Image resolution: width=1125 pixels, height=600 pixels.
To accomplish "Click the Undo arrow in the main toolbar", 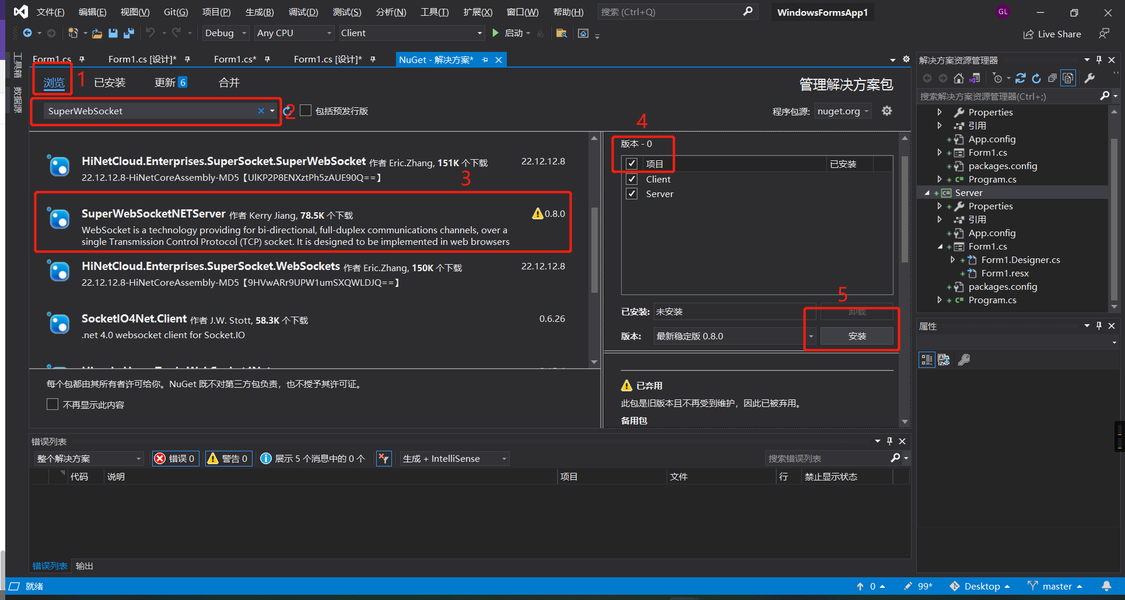I will (150, 33).
